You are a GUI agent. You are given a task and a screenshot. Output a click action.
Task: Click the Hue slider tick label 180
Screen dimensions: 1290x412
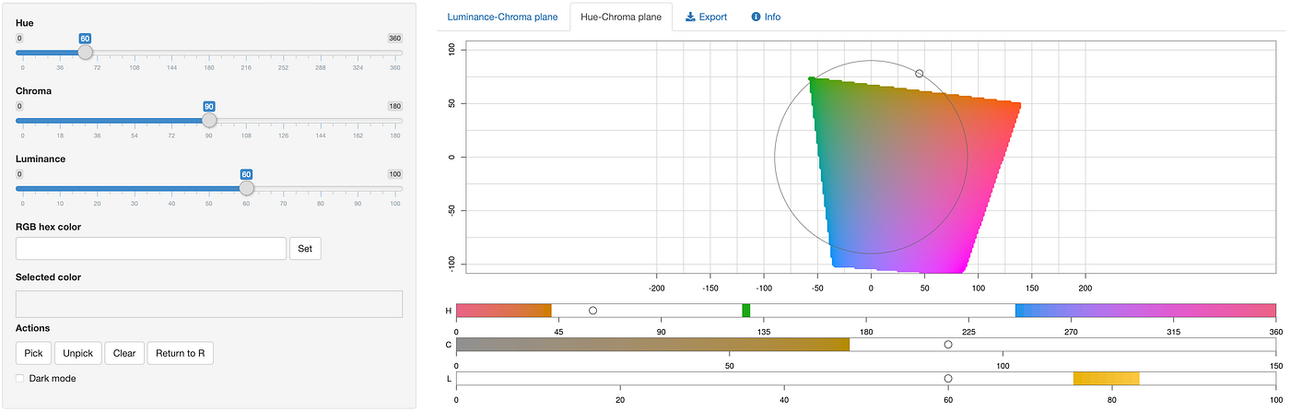click(x=209, y=68)
